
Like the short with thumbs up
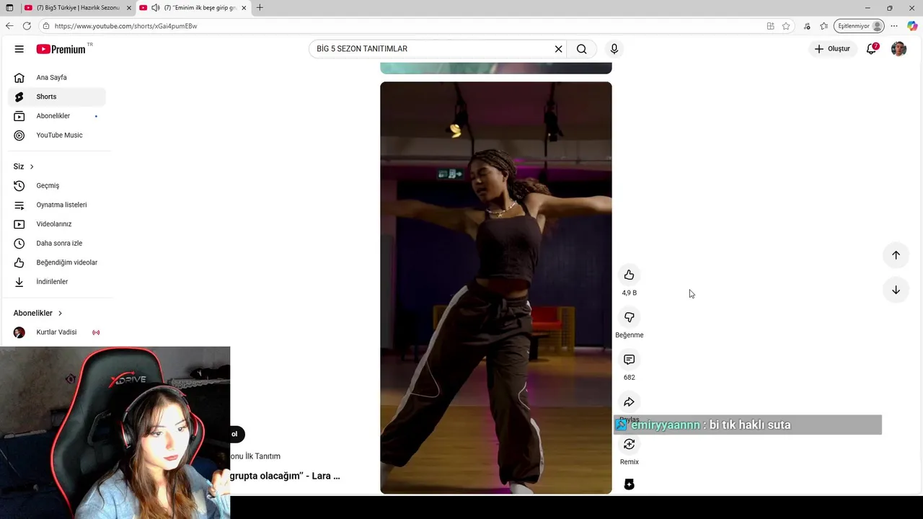(630, 275)
